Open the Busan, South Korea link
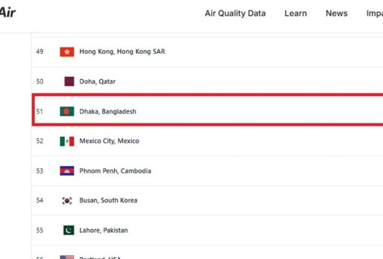The image size is (383, 259). pos(108,200)
